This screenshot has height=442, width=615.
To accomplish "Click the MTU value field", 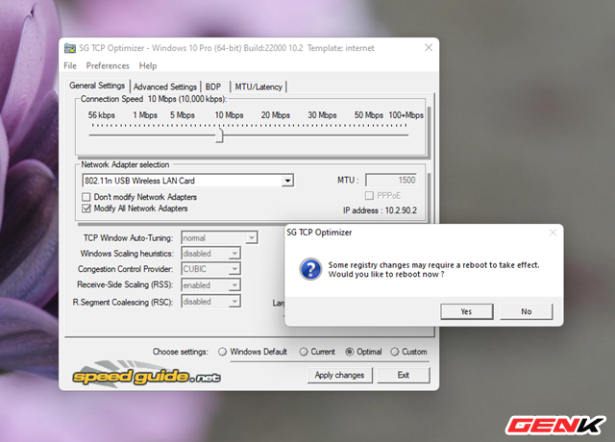I will coord(391,180).
